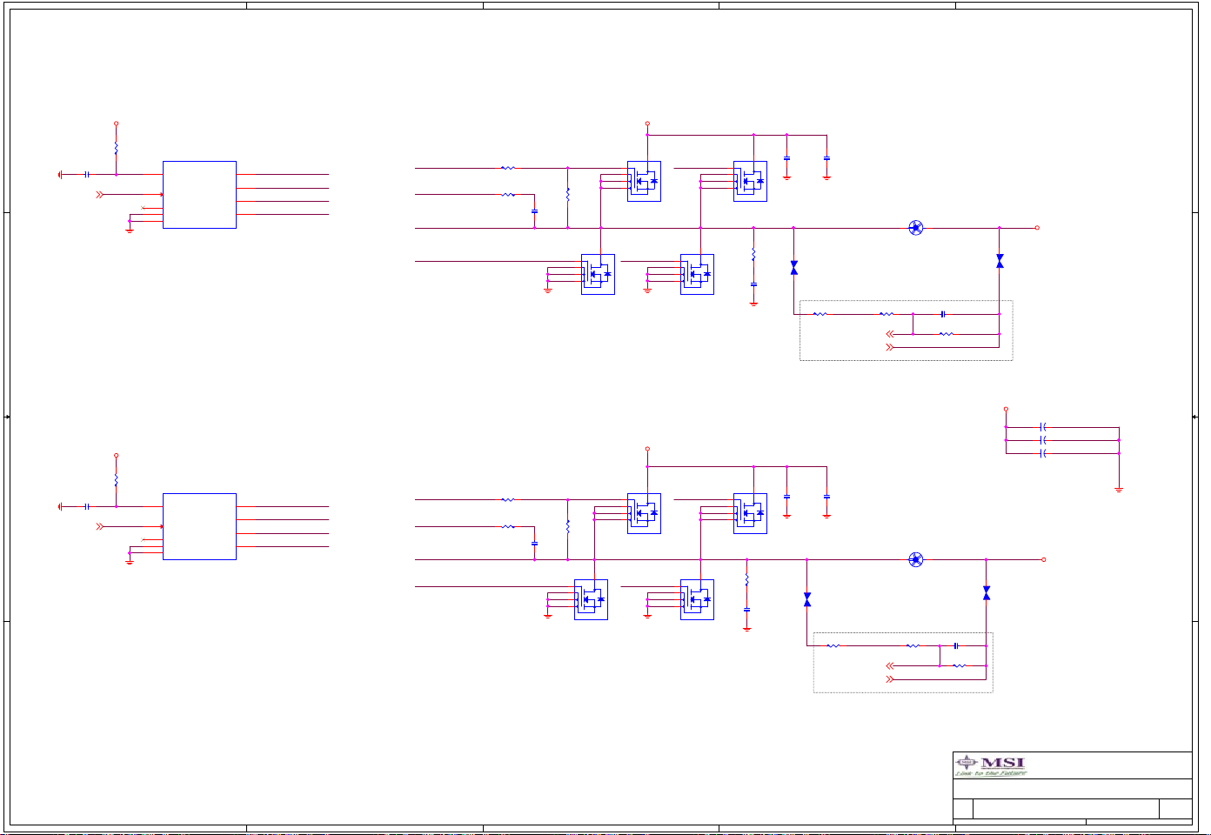Click the output terminal circle ending the upper rail
Image resolution: width=1211 pixels, height=835 pixels.
point(1037,228)
